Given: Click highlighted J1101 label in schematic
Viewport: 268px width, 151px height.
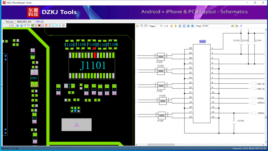Looking at the screenshot, I should point(202,42).
